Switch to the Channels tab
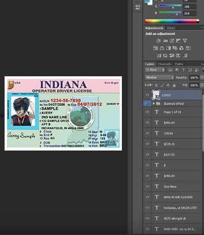 pos(164,64)
